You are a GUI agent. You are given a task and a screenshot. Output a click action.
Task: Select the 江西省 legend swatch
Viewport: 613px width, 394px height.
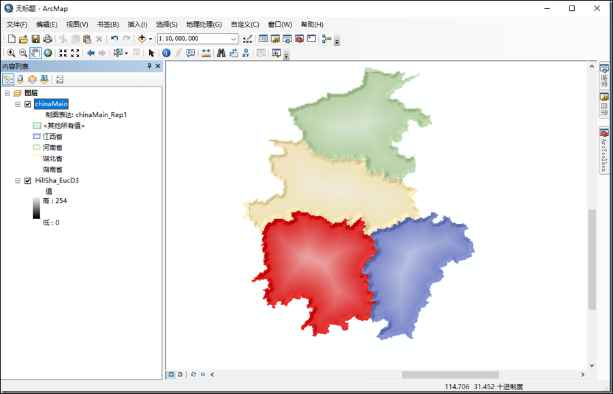click(37, 136)
